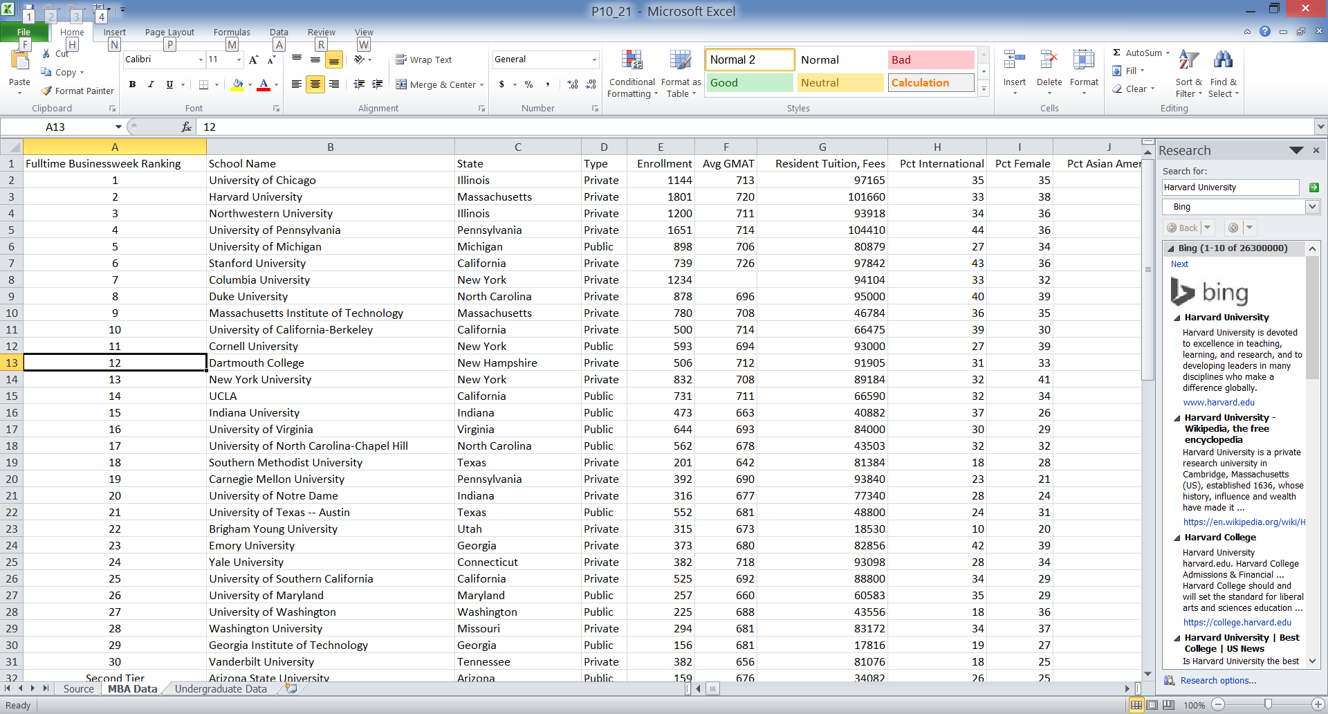
Task: Open the cell Borders tool
Action: 203,84
